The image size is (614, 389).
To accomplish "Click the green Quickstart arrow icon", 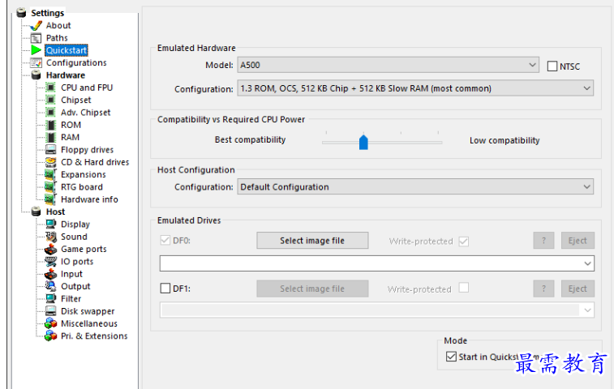I will 36,50.
